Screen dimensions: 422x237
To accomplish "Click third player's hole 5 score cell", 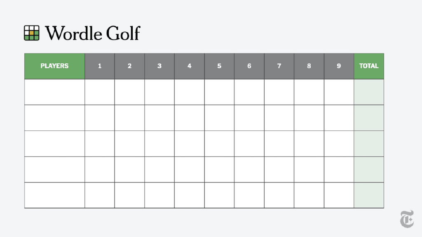I will point(219,144).
